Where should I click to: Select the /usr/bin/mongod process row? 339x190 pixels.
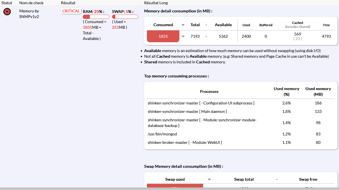click(162, 134)
